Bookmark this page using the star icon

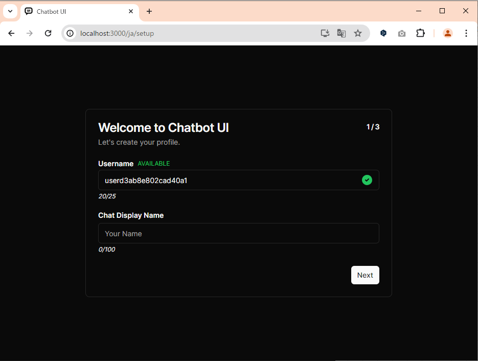[358, 33]
